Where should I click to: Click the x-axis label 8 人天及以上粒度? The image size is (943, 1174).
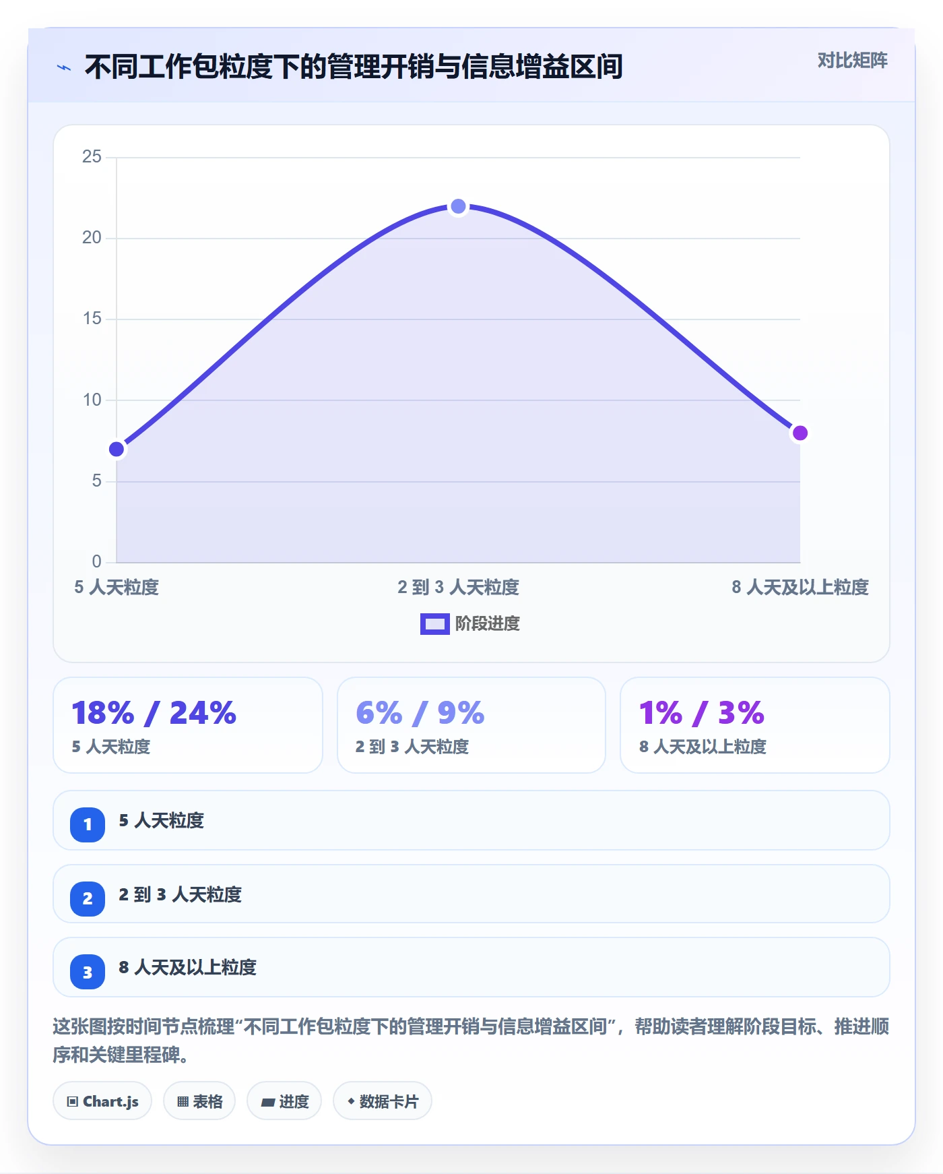pyautogui.click(x=800, y=587)
